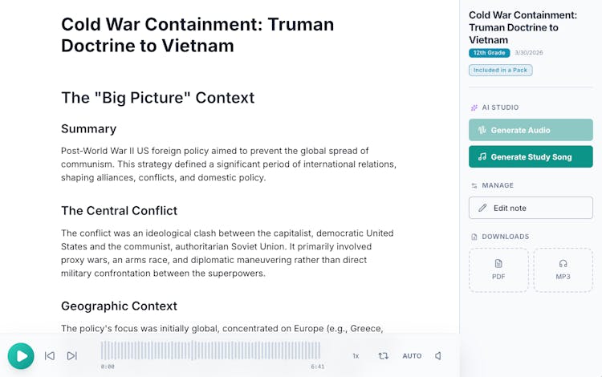
Task: Click the Generate Study Song button
Action: [531, 156]
